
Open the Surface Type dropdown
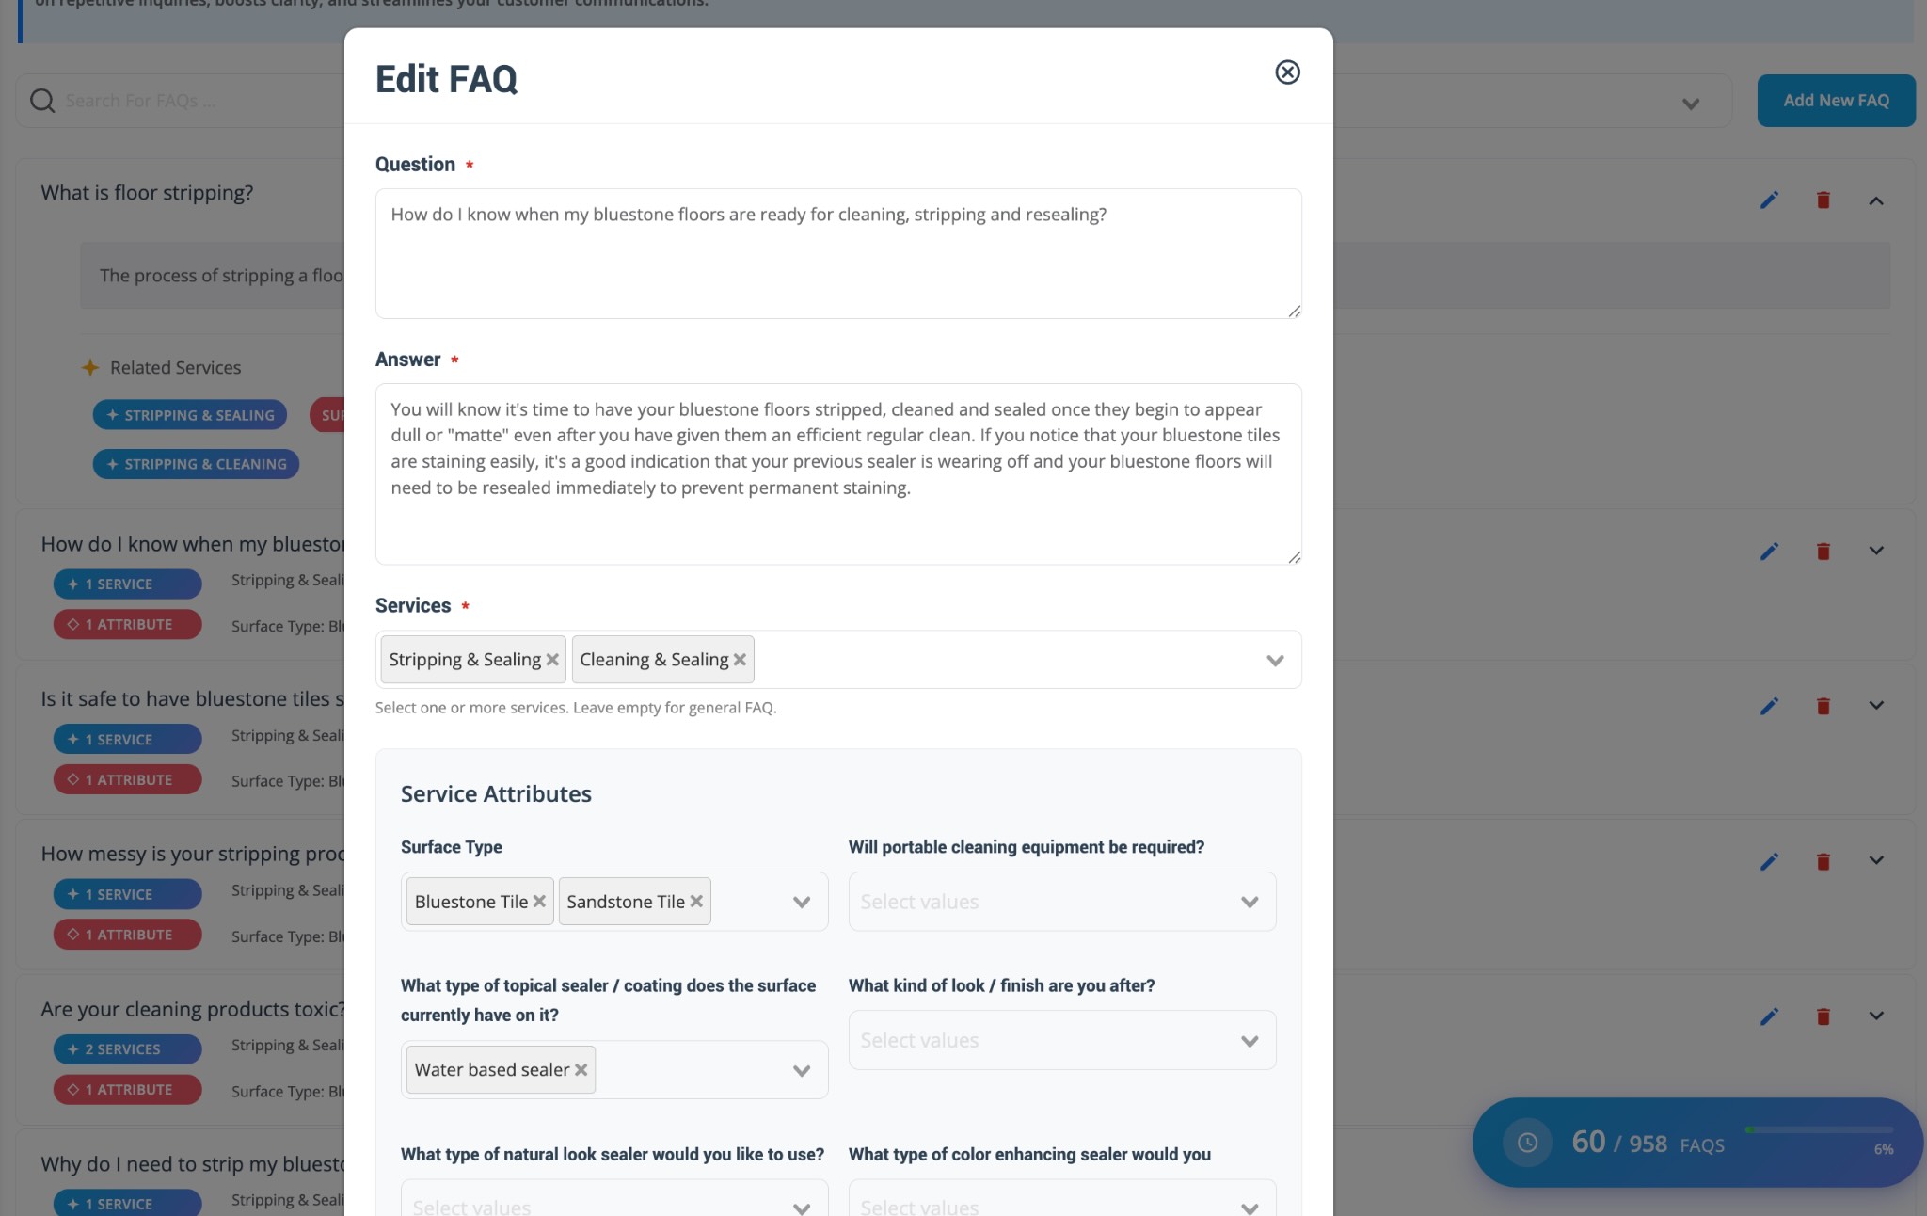pyautogui.click(x=801, y=902)
